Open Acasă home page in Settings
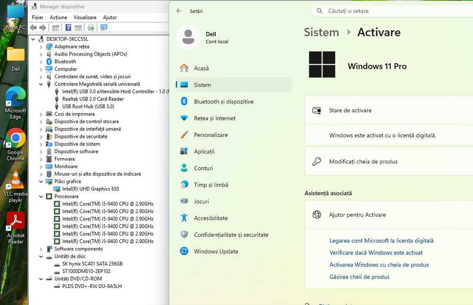Screen dimensions: 473x305 pyautogui.click(x=234, y=68)
